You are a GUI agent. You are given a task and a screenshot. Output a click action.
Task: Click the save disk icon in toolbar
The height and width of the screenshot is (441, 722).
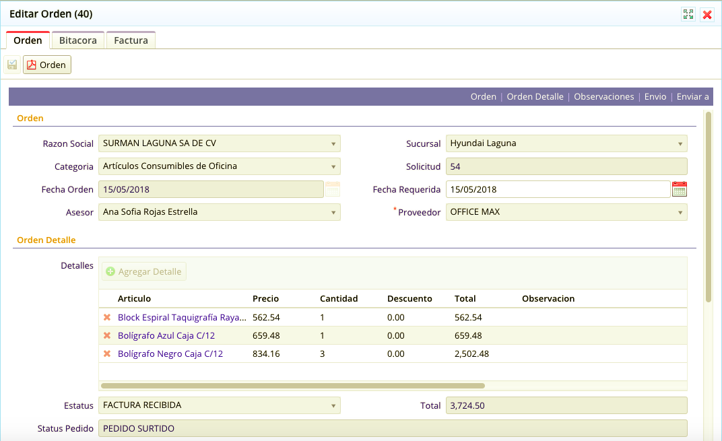(x=12, y=65)
